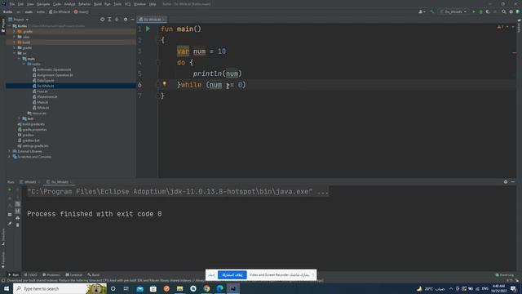
Task: Click the rerun icon in Run panel
Action: click(10, 189)
